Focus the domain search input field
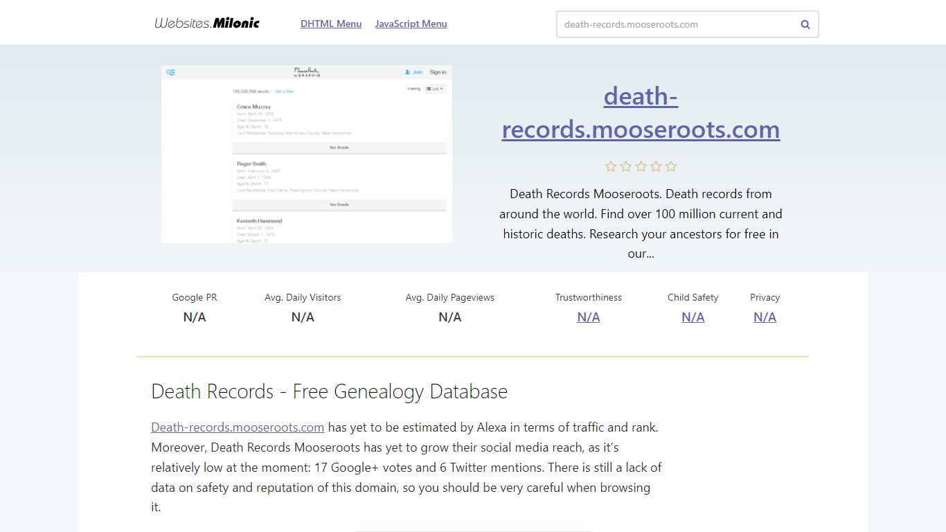Image resolution: width=946 pixels, height=532 pixels. pyautogui.click(x=675, y=24)
